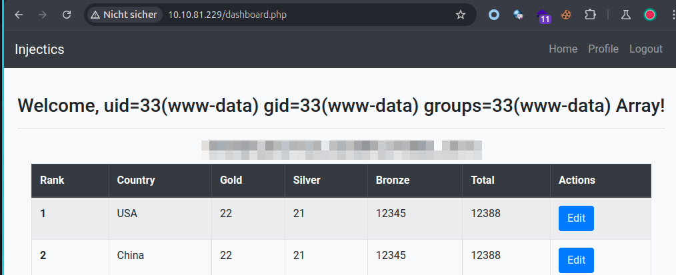
Task: Edit the USA row
Action: click(576, 218)
